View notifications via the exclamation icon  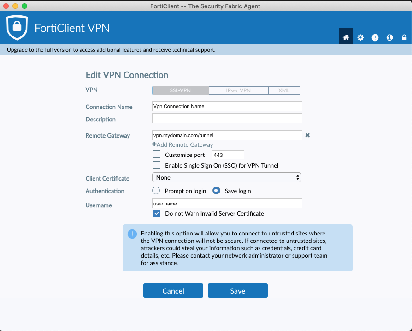click(375, 37)
